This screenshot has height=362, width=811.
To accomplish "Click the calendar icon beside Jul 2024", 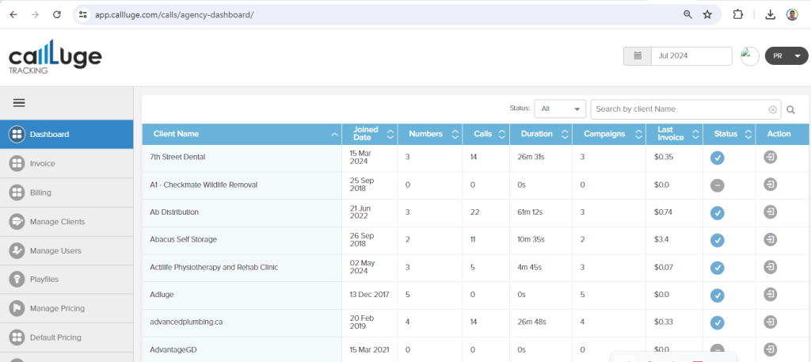I will point(637,56).
